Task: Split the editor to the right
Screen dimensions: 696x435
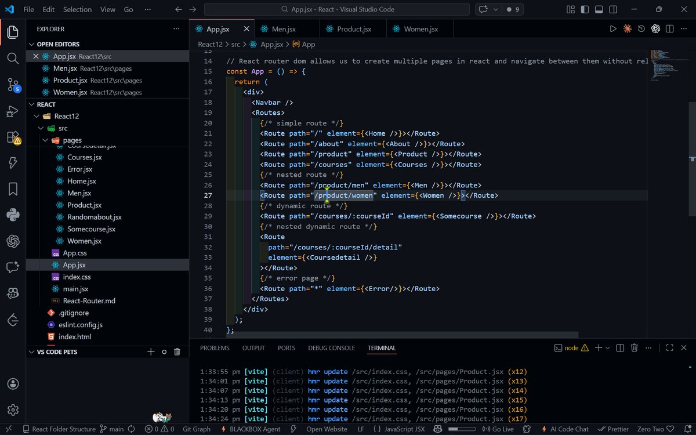Action: tap(670, 28)
